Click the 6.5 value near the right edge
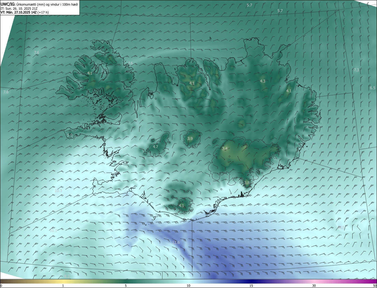This screenshot has width=377, height=288. pyautogui.click(x=373, y=88)
